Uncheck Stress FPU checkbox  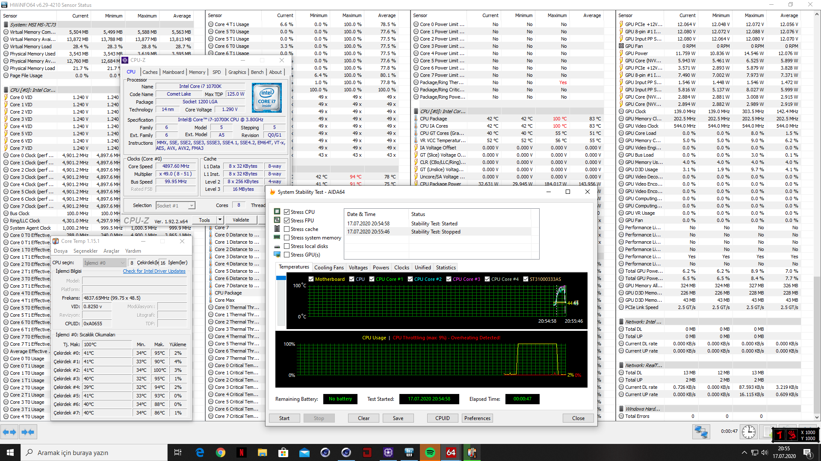point(287,221)
